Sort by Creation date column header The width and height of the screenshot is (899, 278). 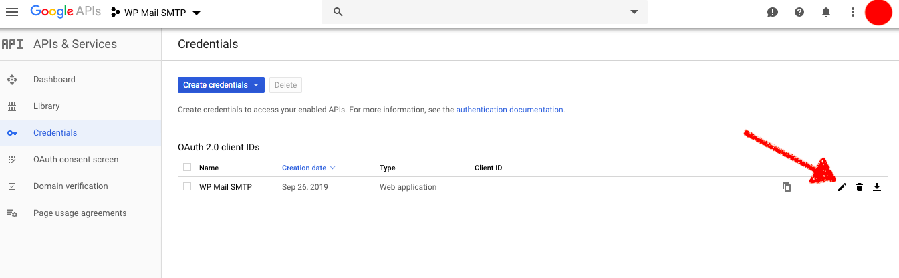pos(304,168)
